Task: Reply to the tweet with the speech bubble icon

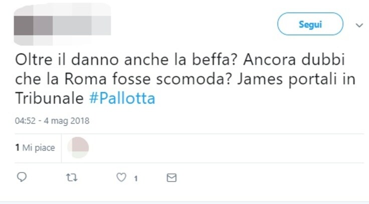Action: [x=22, y=177]
